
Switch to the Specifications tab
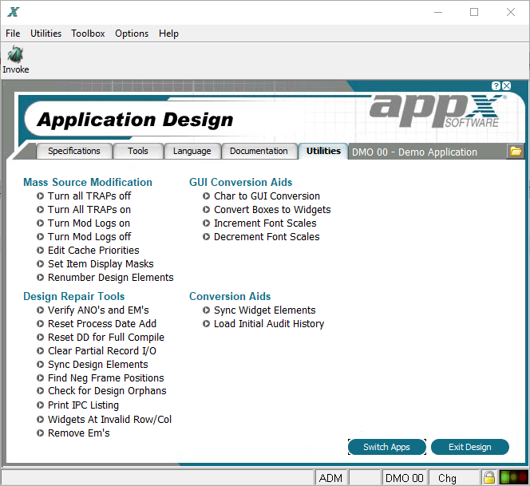pyautogui.click(x=74, y=151)
